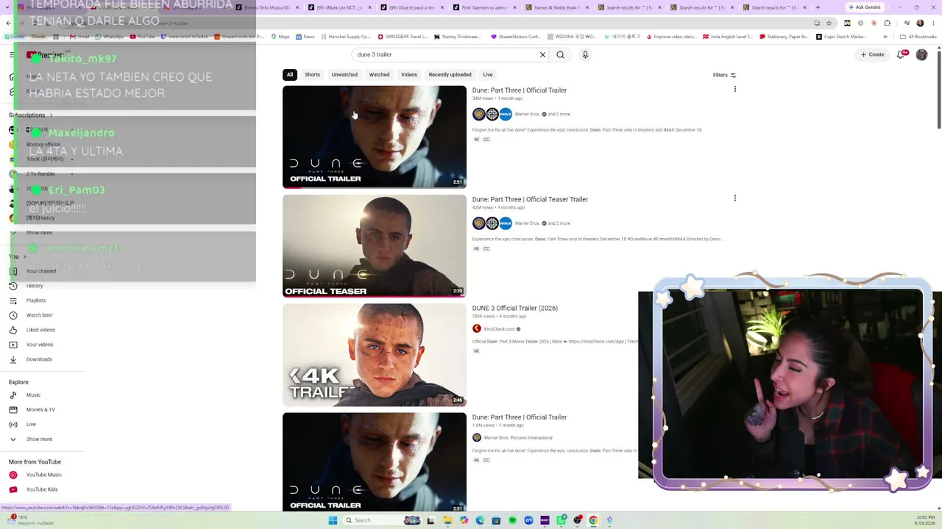Open the All Bookmarks folder
This screenshot has height=529, width=942.
[918, 37]
